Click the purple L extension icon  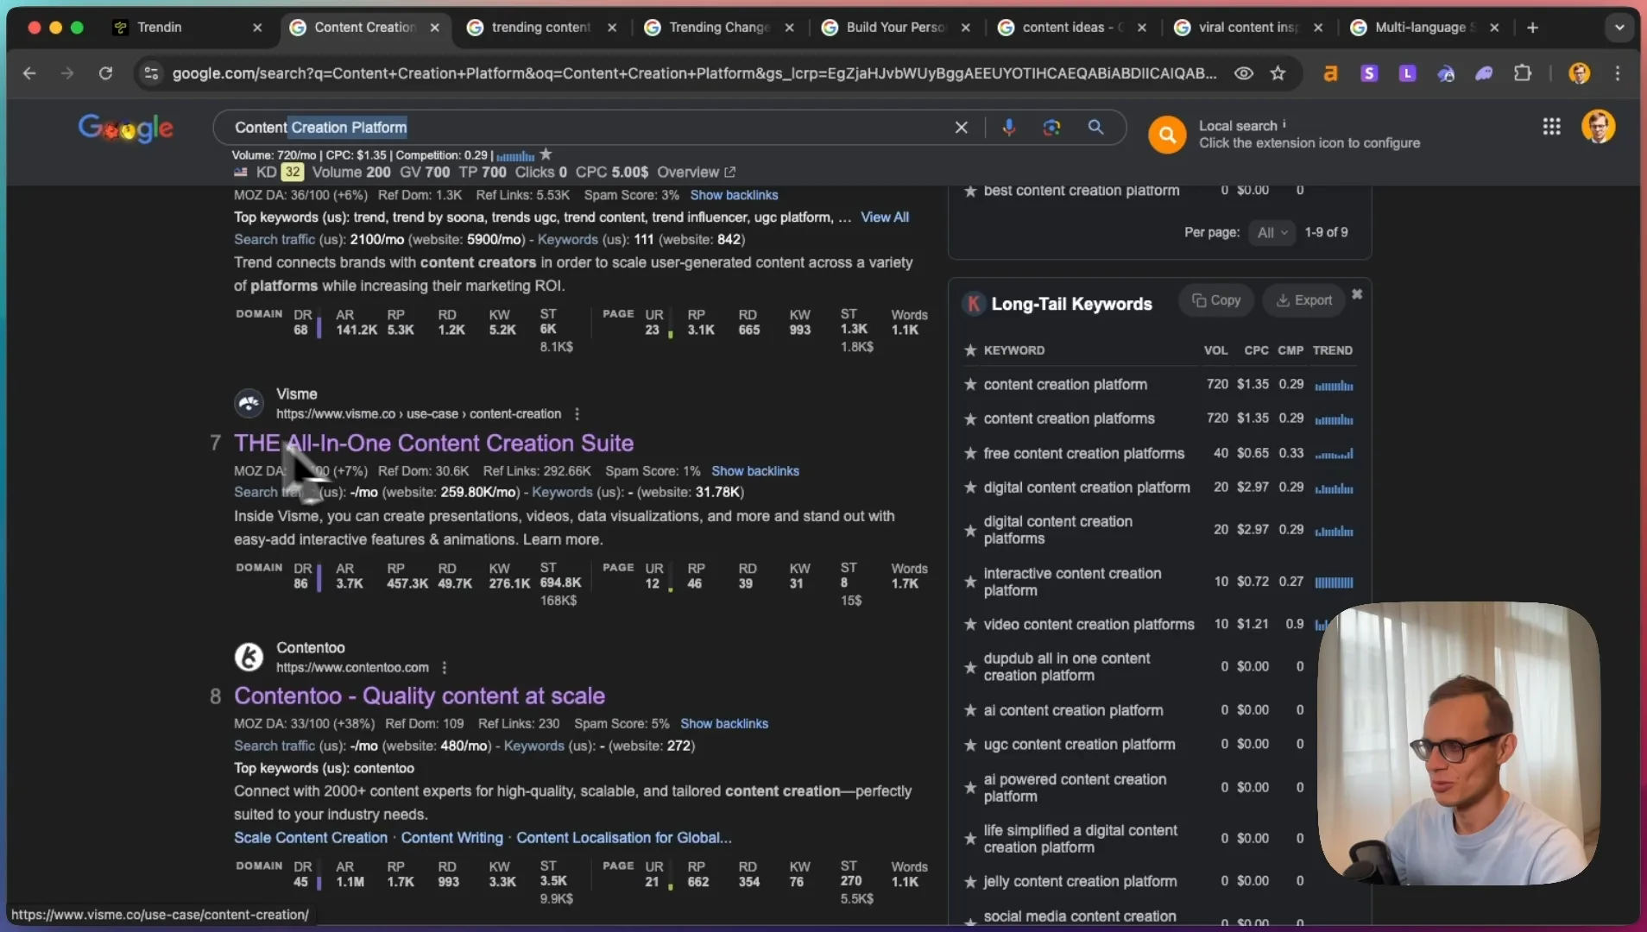point(1407,73)
